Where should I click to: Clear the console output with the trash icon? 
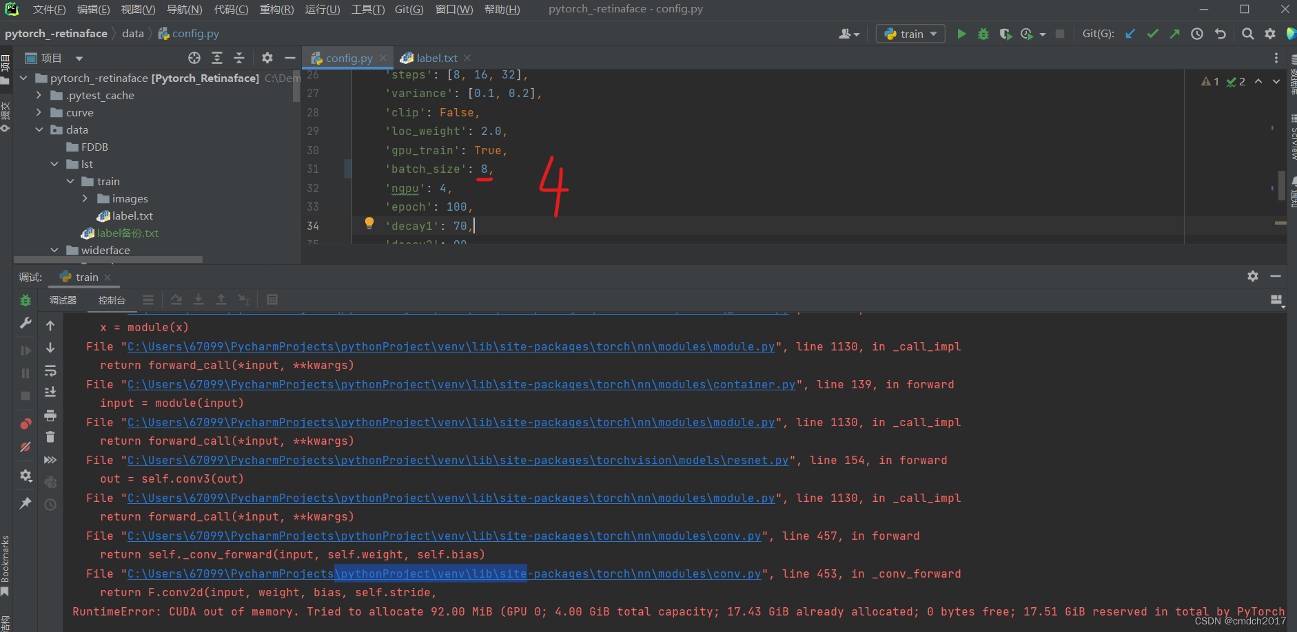[x=50, y=436]
